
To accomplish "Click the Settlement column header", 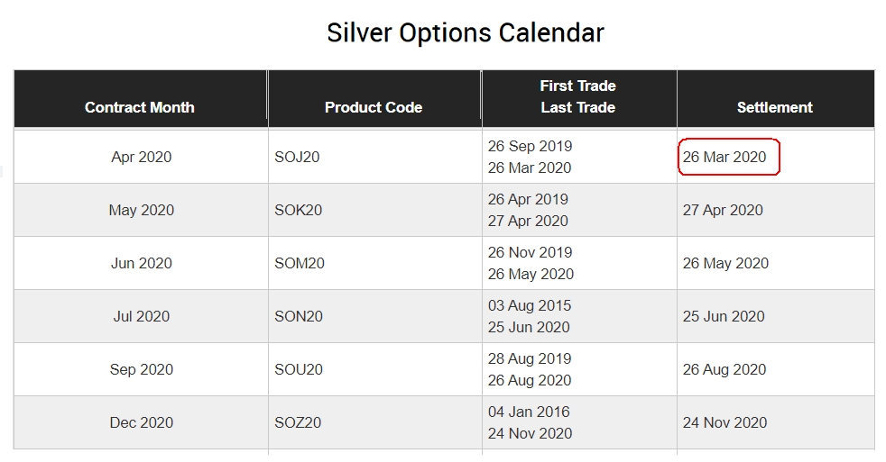I will pos(775,107).
